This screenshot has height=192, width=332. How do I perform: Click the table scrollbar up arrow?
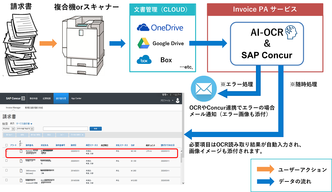point(181,151)
